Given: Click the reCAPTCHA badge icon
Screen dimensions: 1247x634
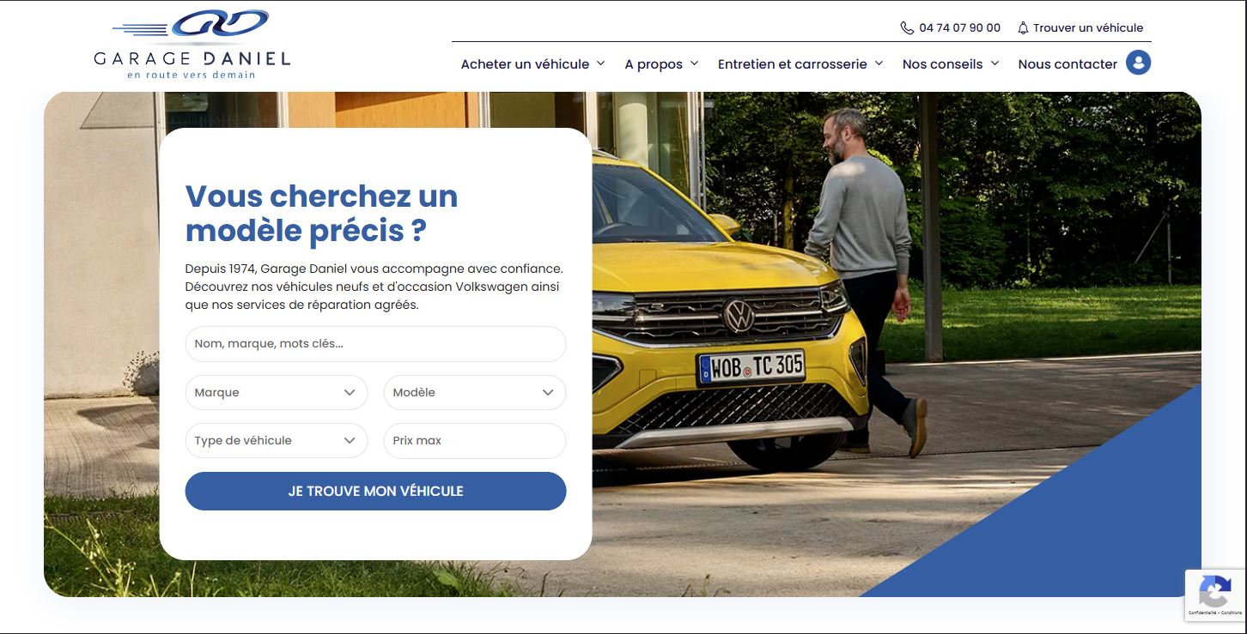Looking at the screenshot, I should coord(1215,591).
